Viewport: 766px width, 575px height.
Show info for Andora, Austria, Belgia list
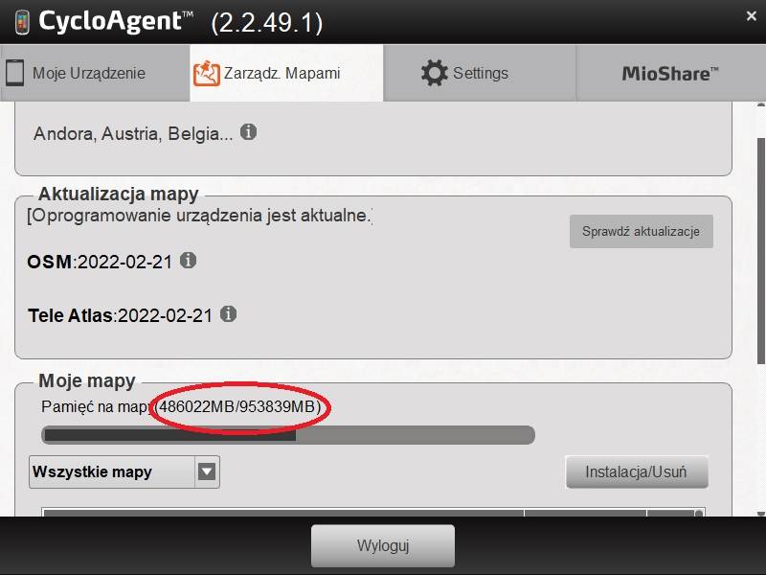(x=248, y=132)
